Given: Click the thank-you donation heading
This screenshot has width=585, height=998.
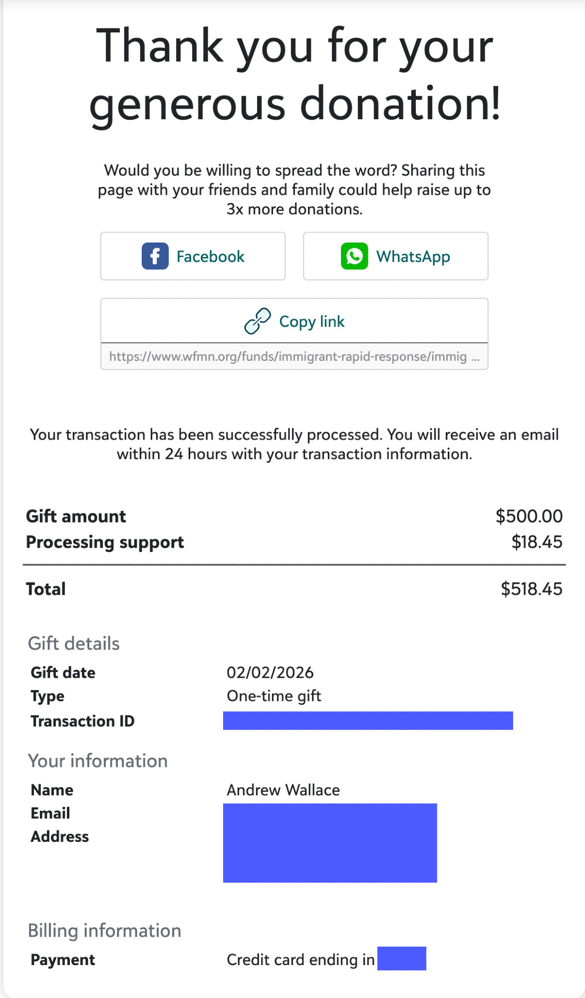Looking at the screenshot, I should 294,74.
